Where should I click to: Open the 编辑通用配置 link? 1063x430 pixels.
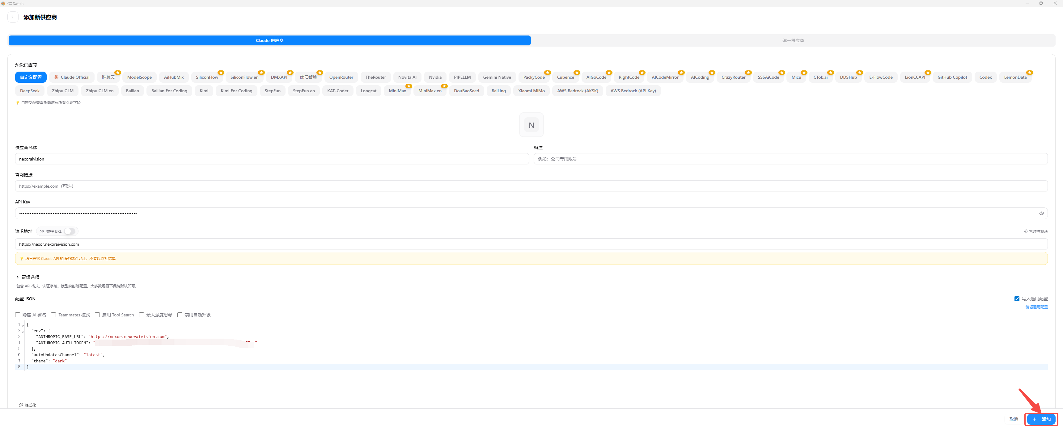(x=1036, y=307)
